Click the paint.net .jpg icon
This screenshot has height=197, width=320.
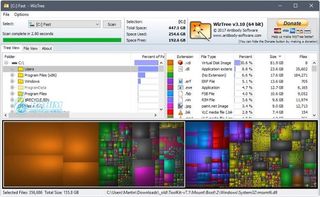point(180,106)
